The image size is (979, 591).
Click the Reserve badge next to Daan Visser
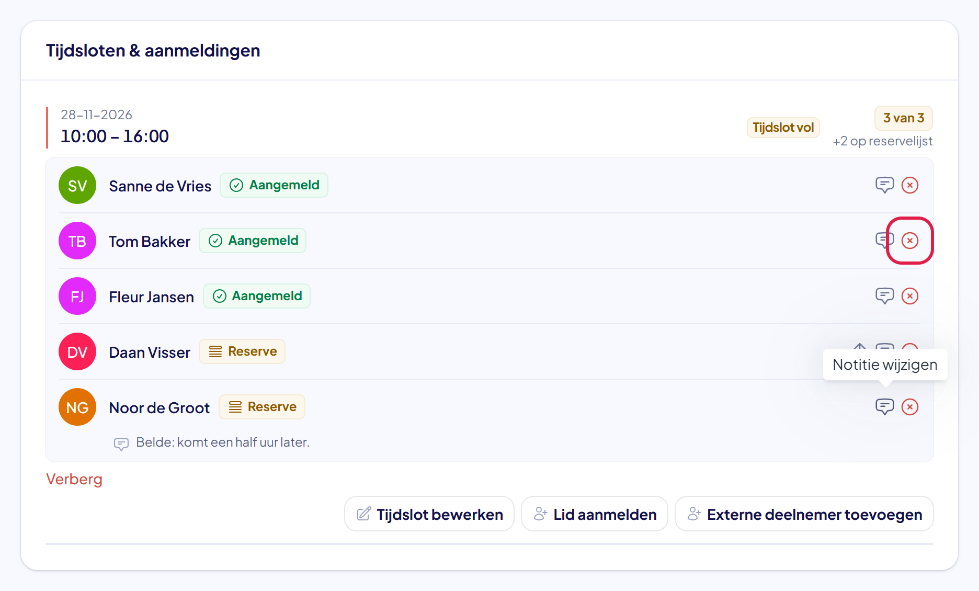[x=242, y=351]
